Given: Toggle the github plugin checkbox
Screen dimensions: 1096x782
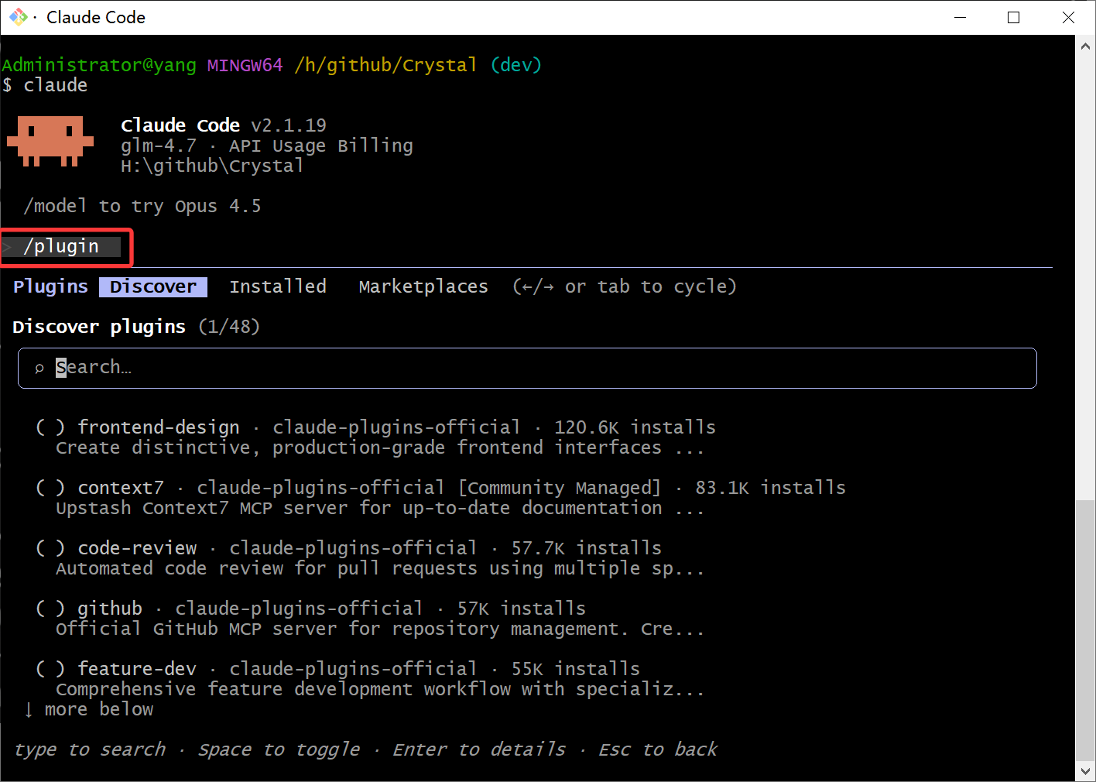Looking at the screenshot, I should [x=50, y=609].
